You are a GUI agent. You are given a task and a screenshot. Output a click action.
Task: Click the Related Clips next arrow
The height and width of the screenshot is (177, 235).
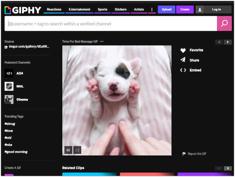228,168
